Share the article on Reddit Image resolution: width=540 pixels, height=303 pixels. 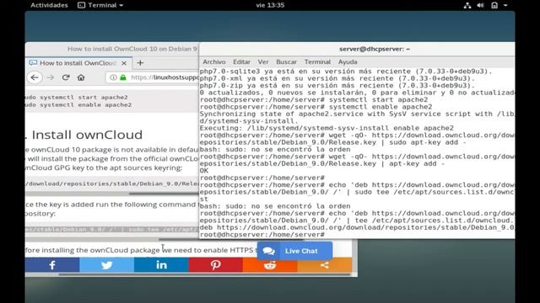click(270, 265)
